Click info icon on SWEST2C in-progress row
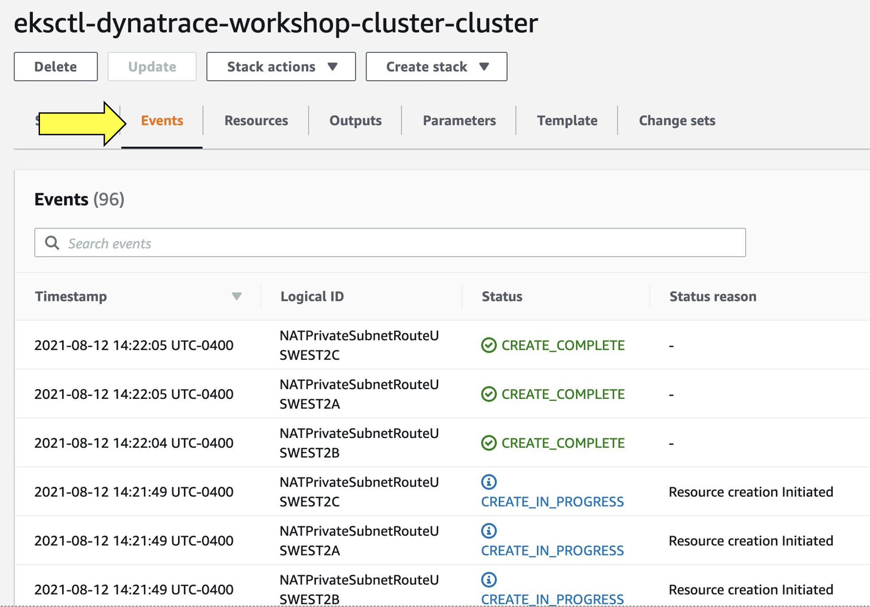870x607 pixels. [489, 482]
